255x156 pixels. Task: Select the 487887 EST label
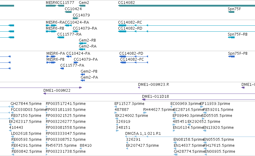click(122, 110)
